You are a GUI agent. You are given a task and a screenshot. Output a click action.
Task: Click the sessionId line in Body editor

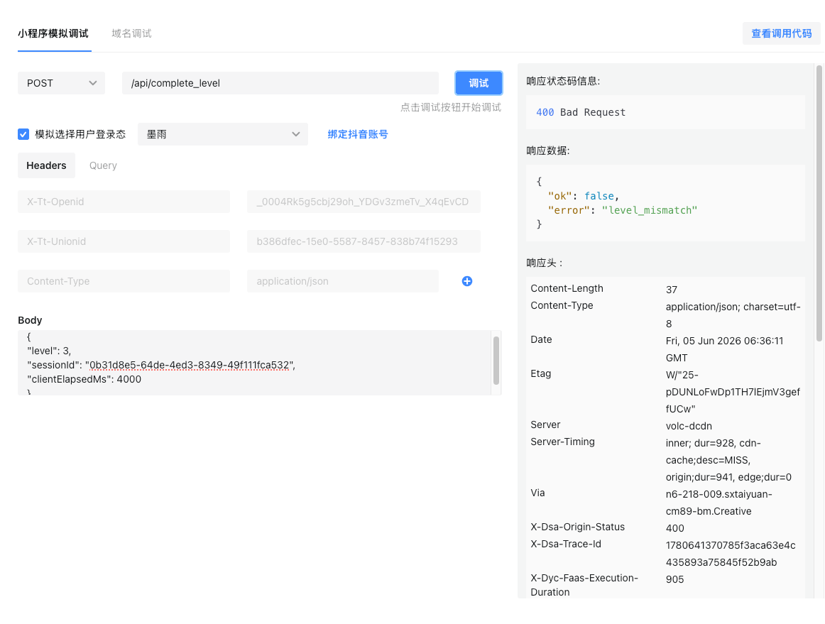coord(161,365)
